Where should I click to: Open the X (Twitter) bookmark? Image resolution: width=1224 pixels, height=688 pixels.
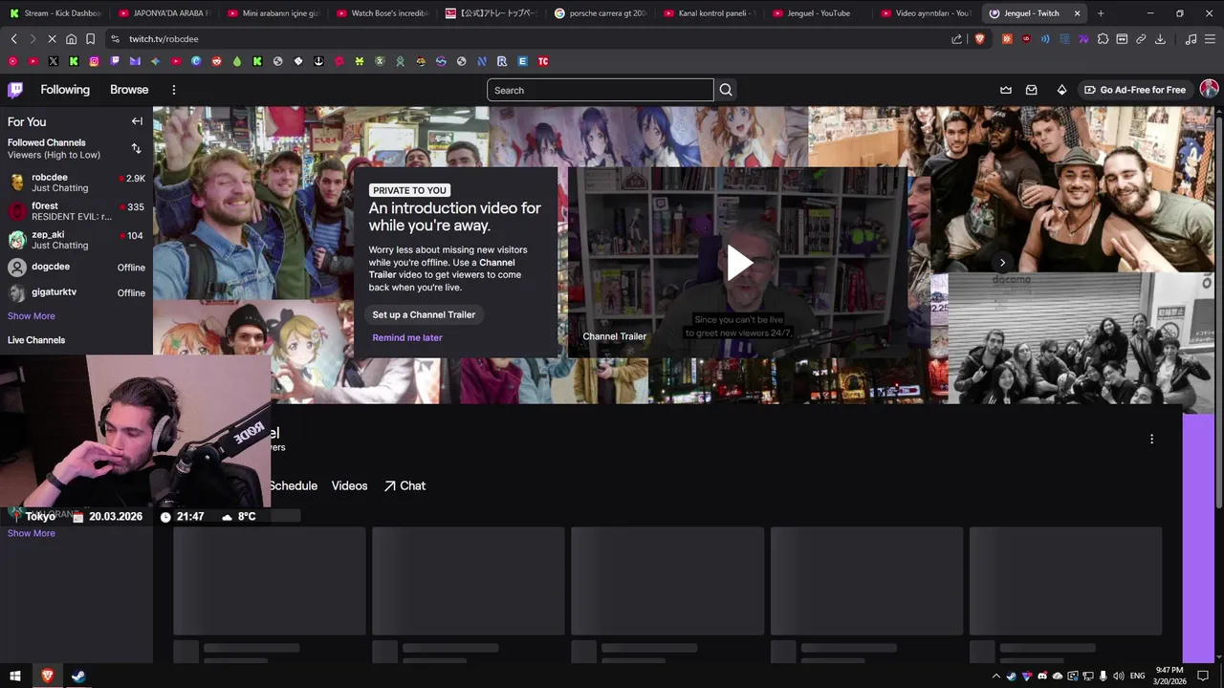click(54, 61)
